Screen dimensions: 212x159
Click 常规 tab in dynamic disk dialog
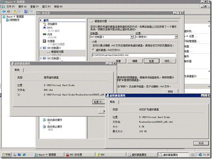pos(112,102)
